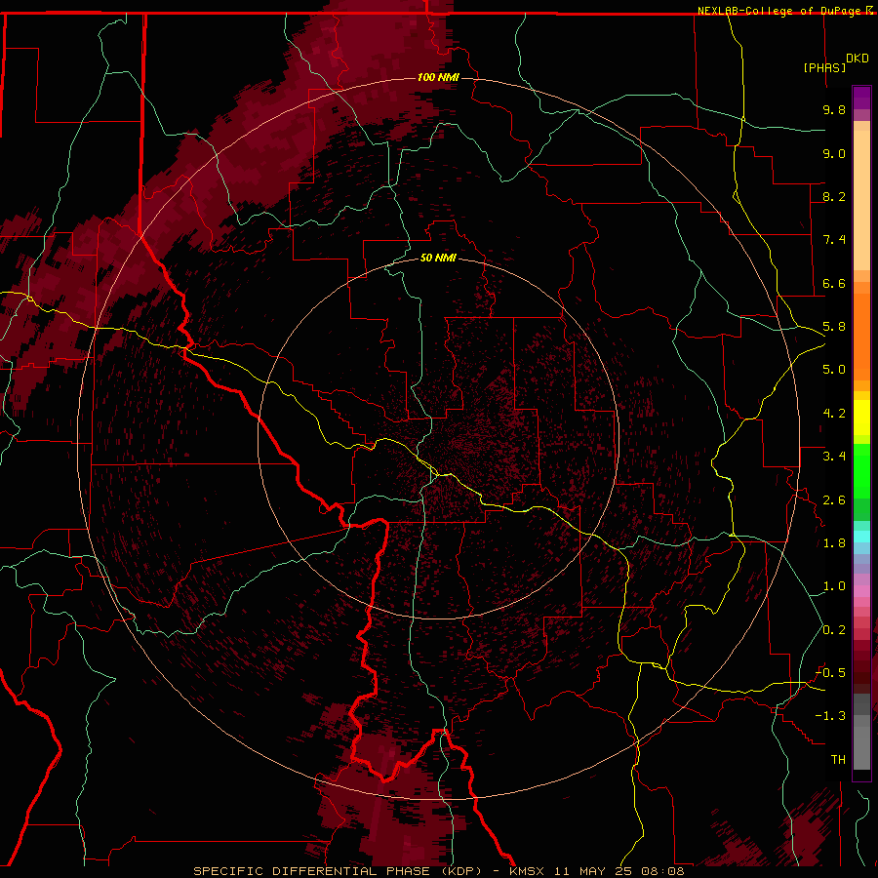
Task: Click the 1.8 legend value
Action: click(x=834, y=543)
